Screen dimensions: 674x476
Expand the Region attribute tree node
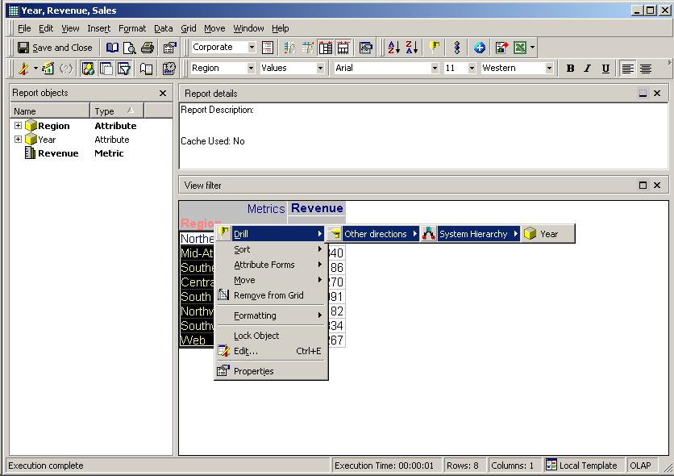(18, 126)
